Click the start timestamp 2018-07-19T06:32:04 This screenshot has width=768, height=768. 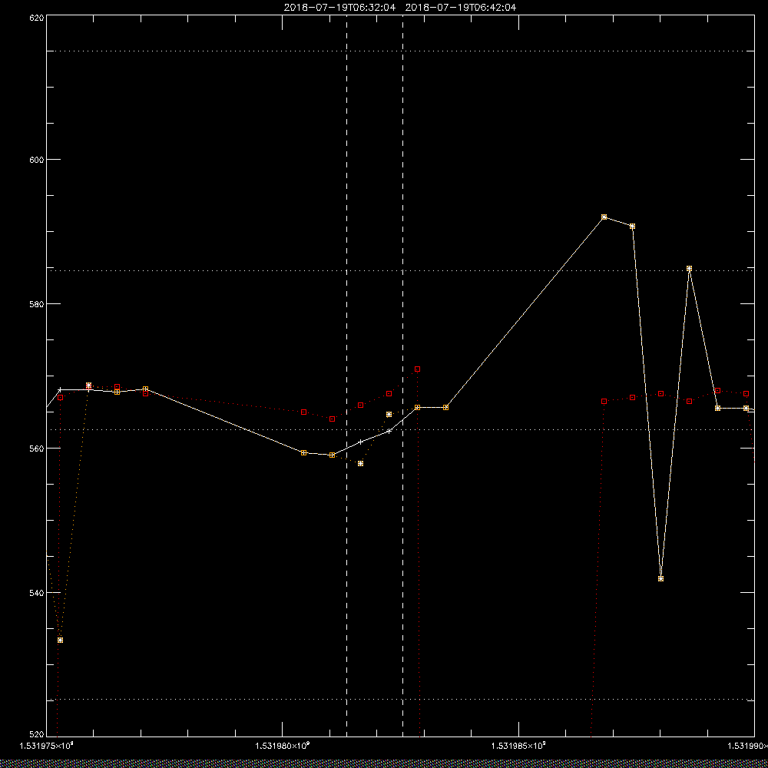click(x=339, y=8)
